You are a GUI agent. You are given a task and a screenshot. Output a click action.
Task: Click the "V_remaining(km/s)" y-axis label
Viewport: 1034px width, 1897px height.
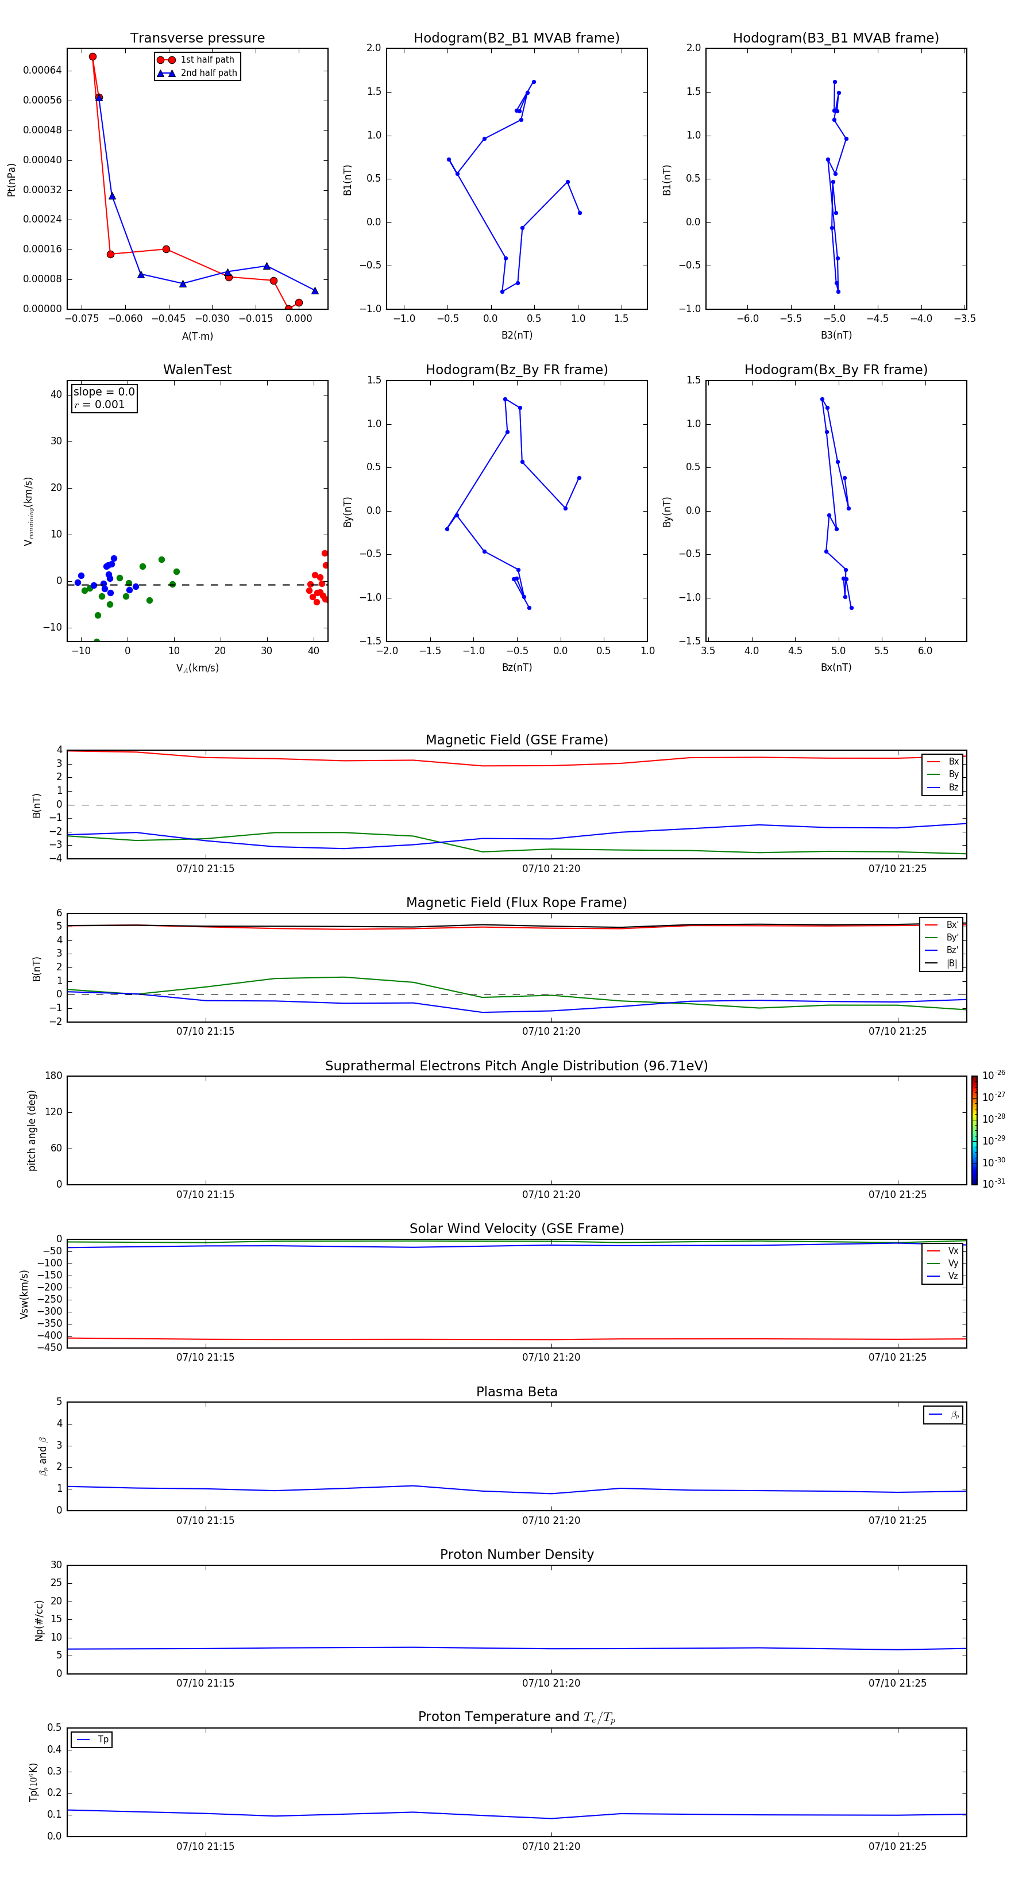[x=28, y=511]
